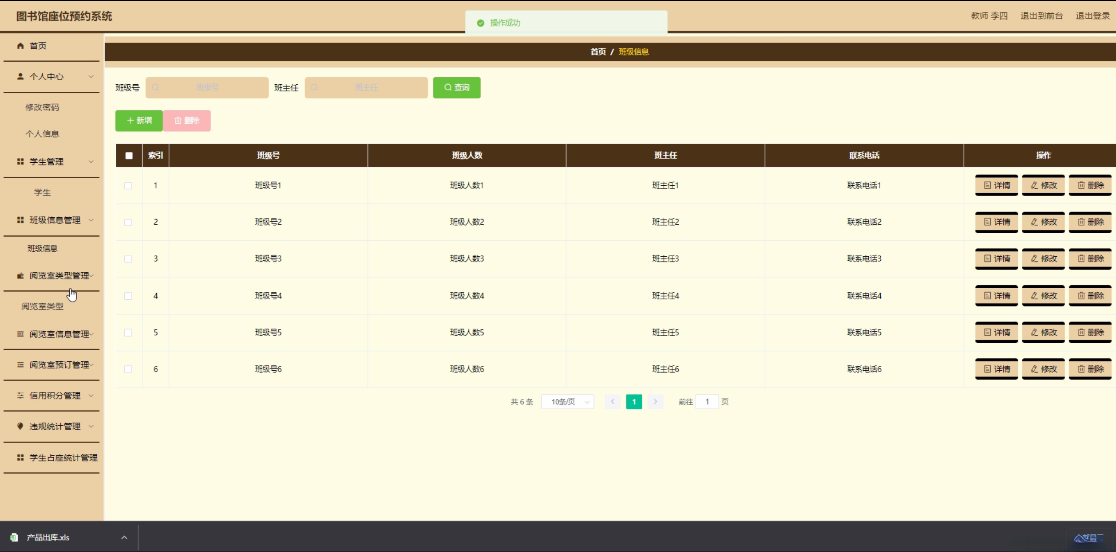Click the grid icon beside 学生管理
The image size is (1116, 552).
click(x=20, y=161)
